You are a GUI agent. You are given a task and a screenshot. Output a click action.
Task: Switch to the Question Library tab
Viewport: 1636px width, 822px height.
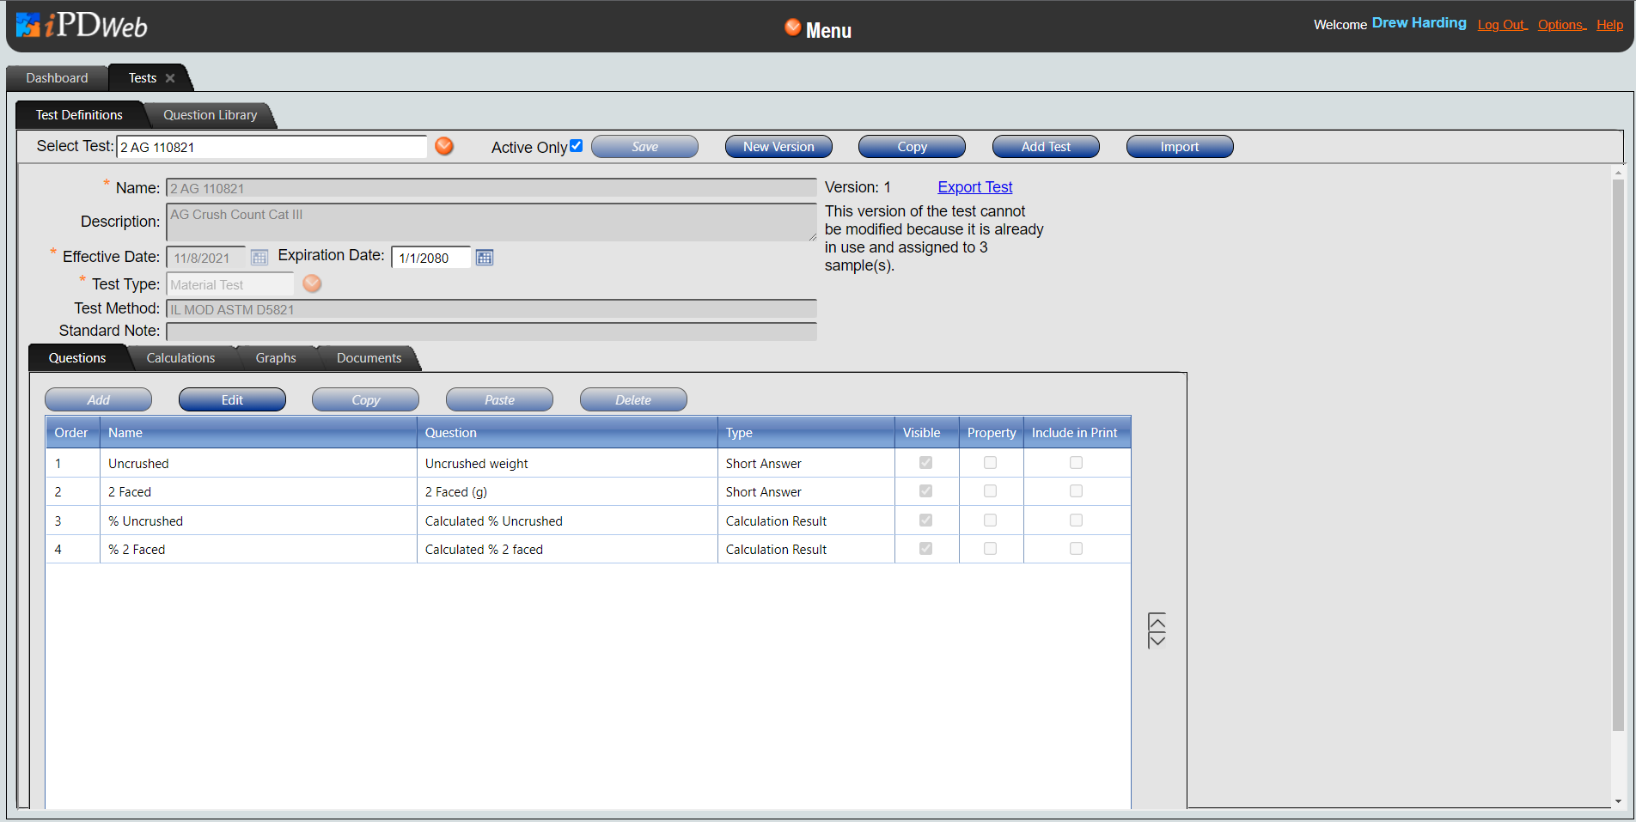pyautogui.click(x=210, y=115)
